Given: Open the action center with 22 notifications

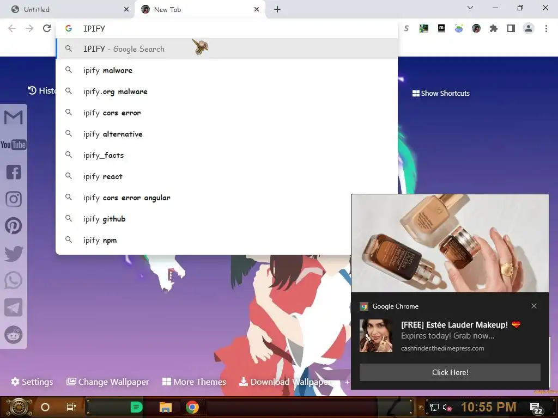Looking at the screenshot, I should click(x=536, y=408).
